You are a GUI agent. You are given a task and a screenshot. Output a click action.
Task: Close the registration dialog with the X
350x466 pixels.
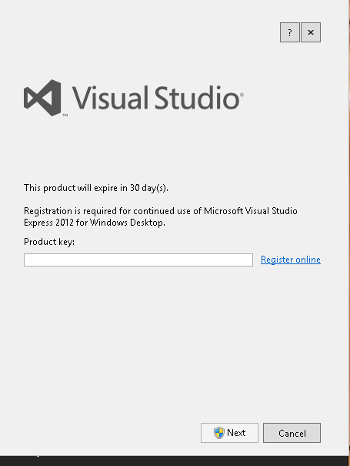point(311,32)
